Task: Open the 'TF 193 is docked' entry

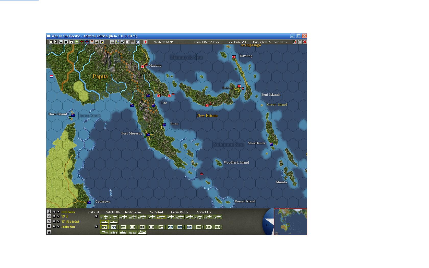Action: pos(70,222)
